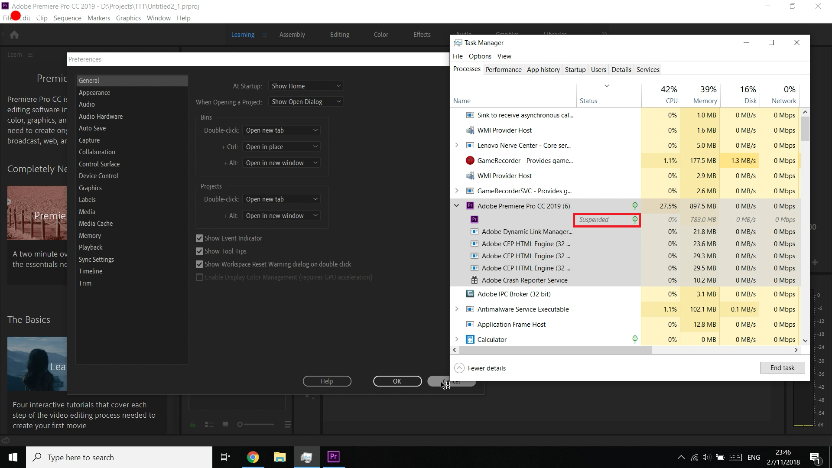Switch to Startup tab in Task Manager

pos(575,69)
